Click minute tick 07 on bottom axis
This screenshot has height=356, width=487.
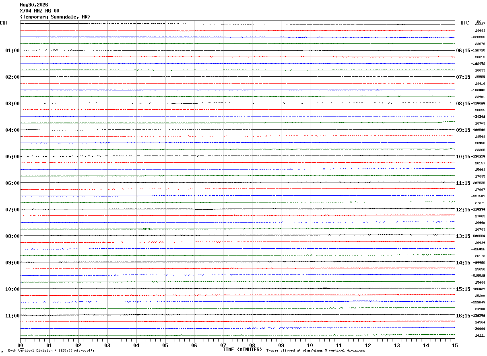click(223, 345)
